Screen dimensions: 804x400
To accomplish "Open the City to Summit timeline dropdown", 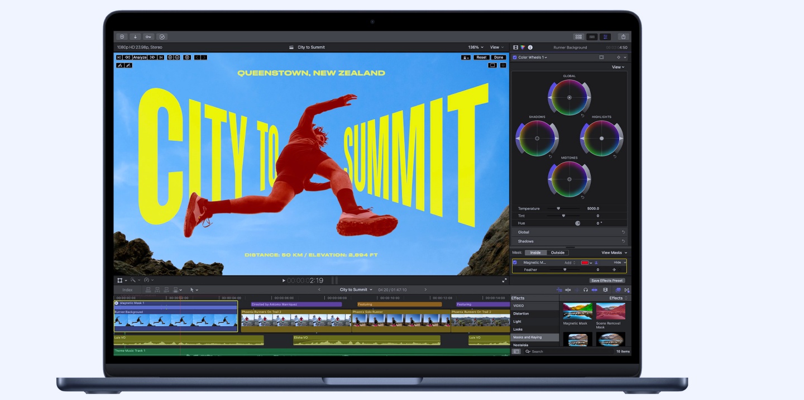I will [356, 290].
